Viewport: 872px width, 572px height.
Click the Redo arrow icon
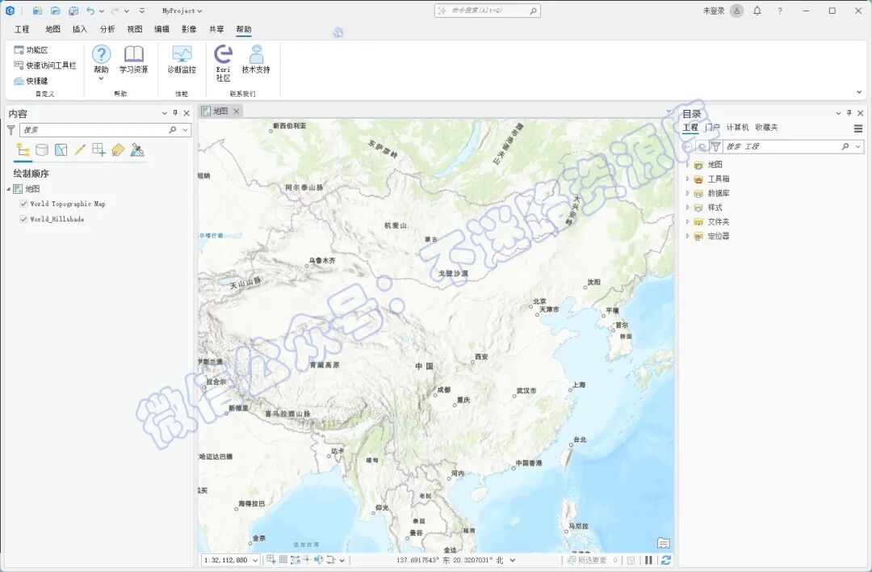115,11
